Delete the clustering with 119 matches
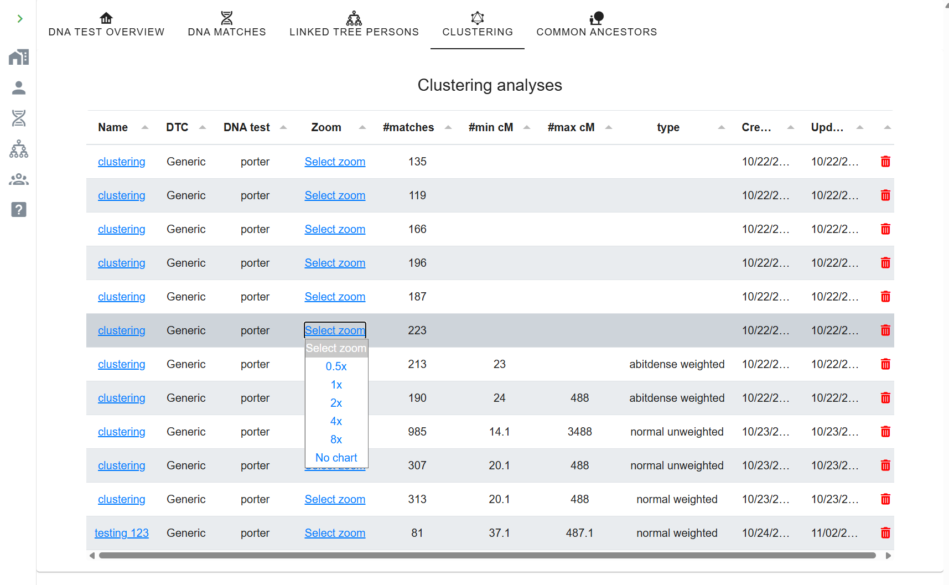Screen dimensions: 949x585 [x=885, y=195]
